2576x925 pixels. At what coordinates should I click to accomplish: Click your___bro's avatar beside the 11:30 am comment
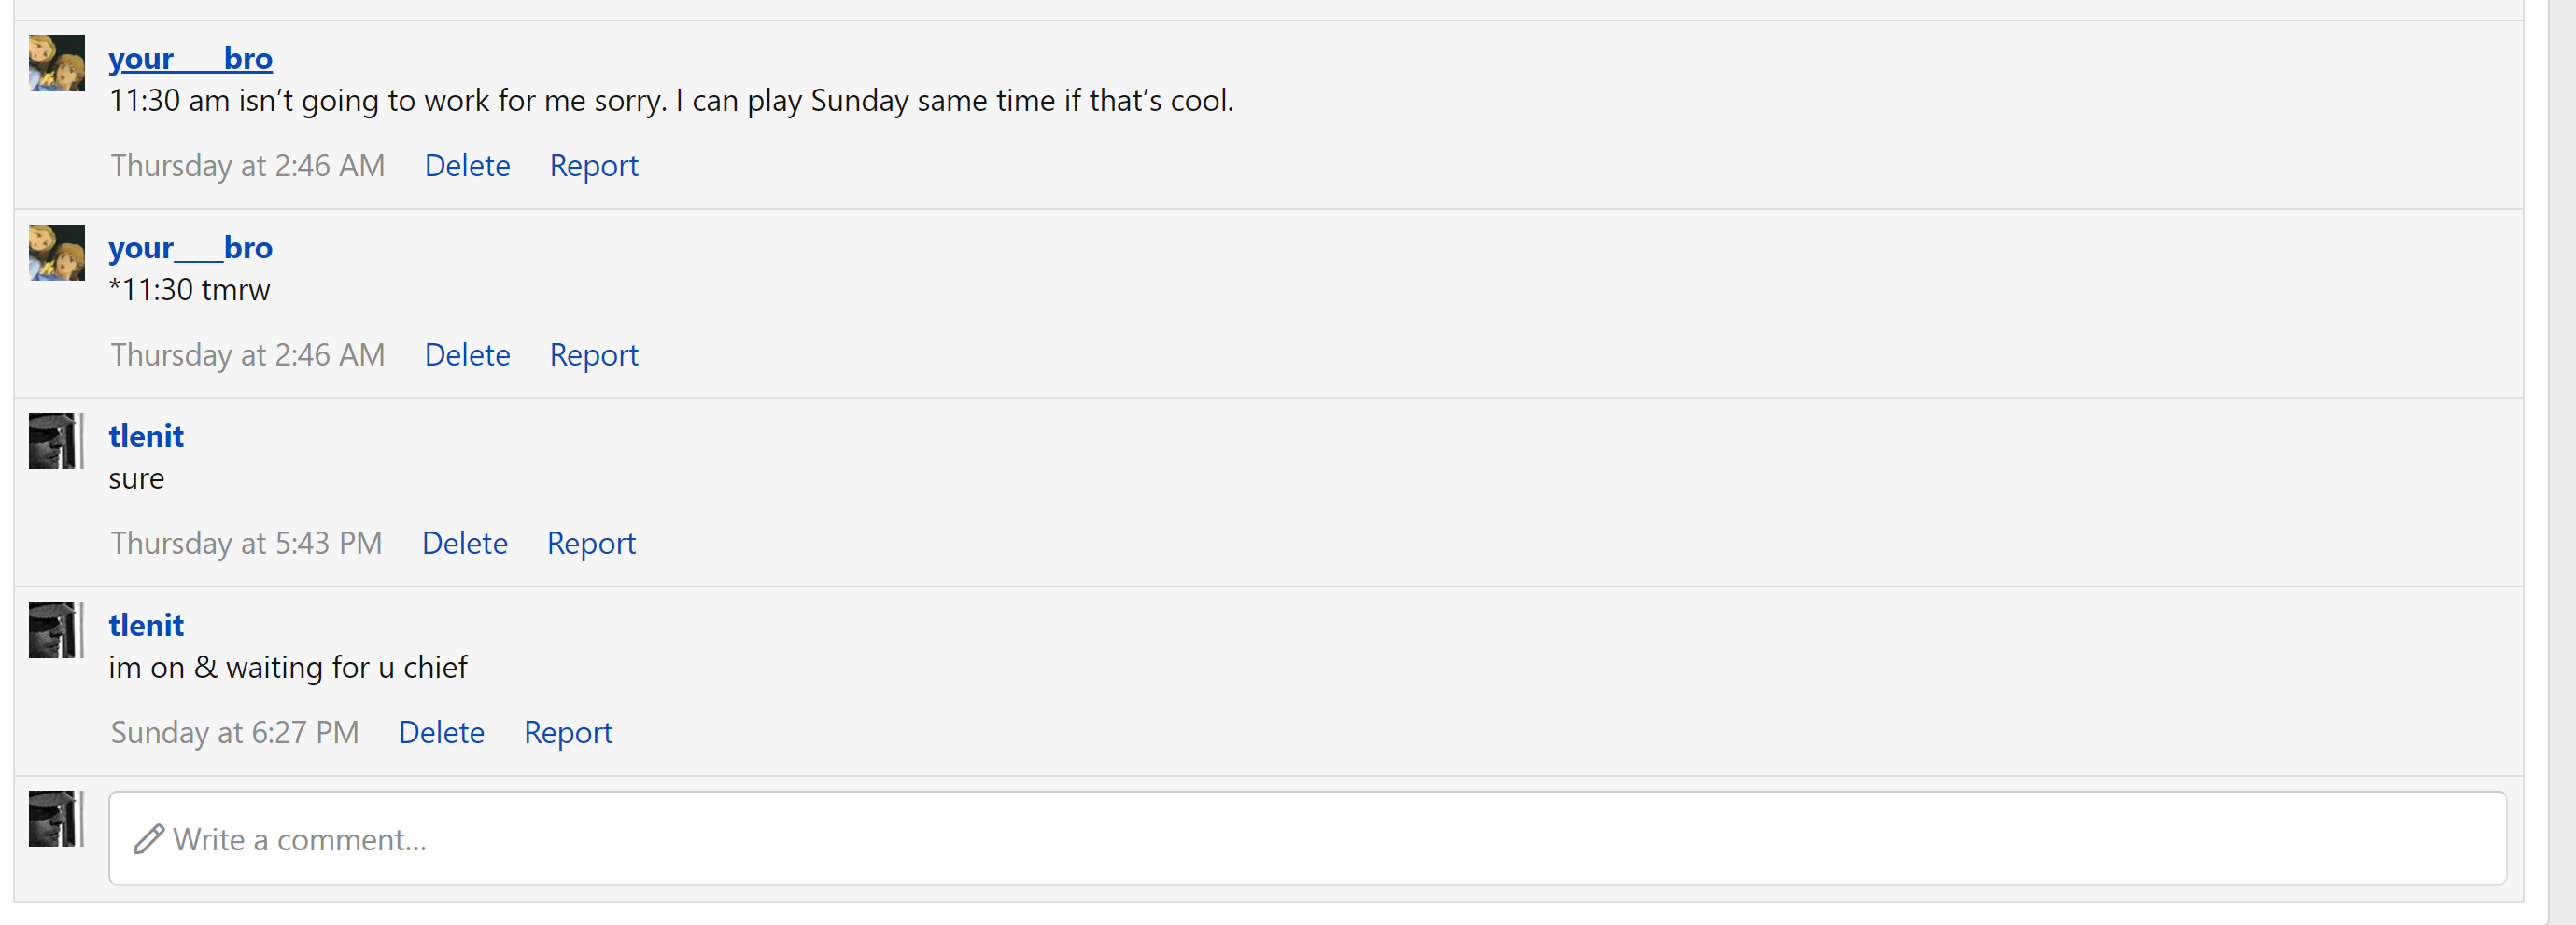(56, 64)
